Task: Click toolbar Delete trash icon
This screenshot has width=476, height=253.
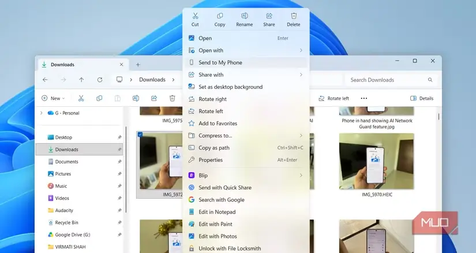Action: pyautogui.click(x=172, y=98)
